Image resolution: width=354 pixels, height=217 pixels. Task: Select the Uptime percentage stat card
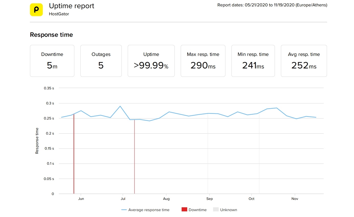151,61
